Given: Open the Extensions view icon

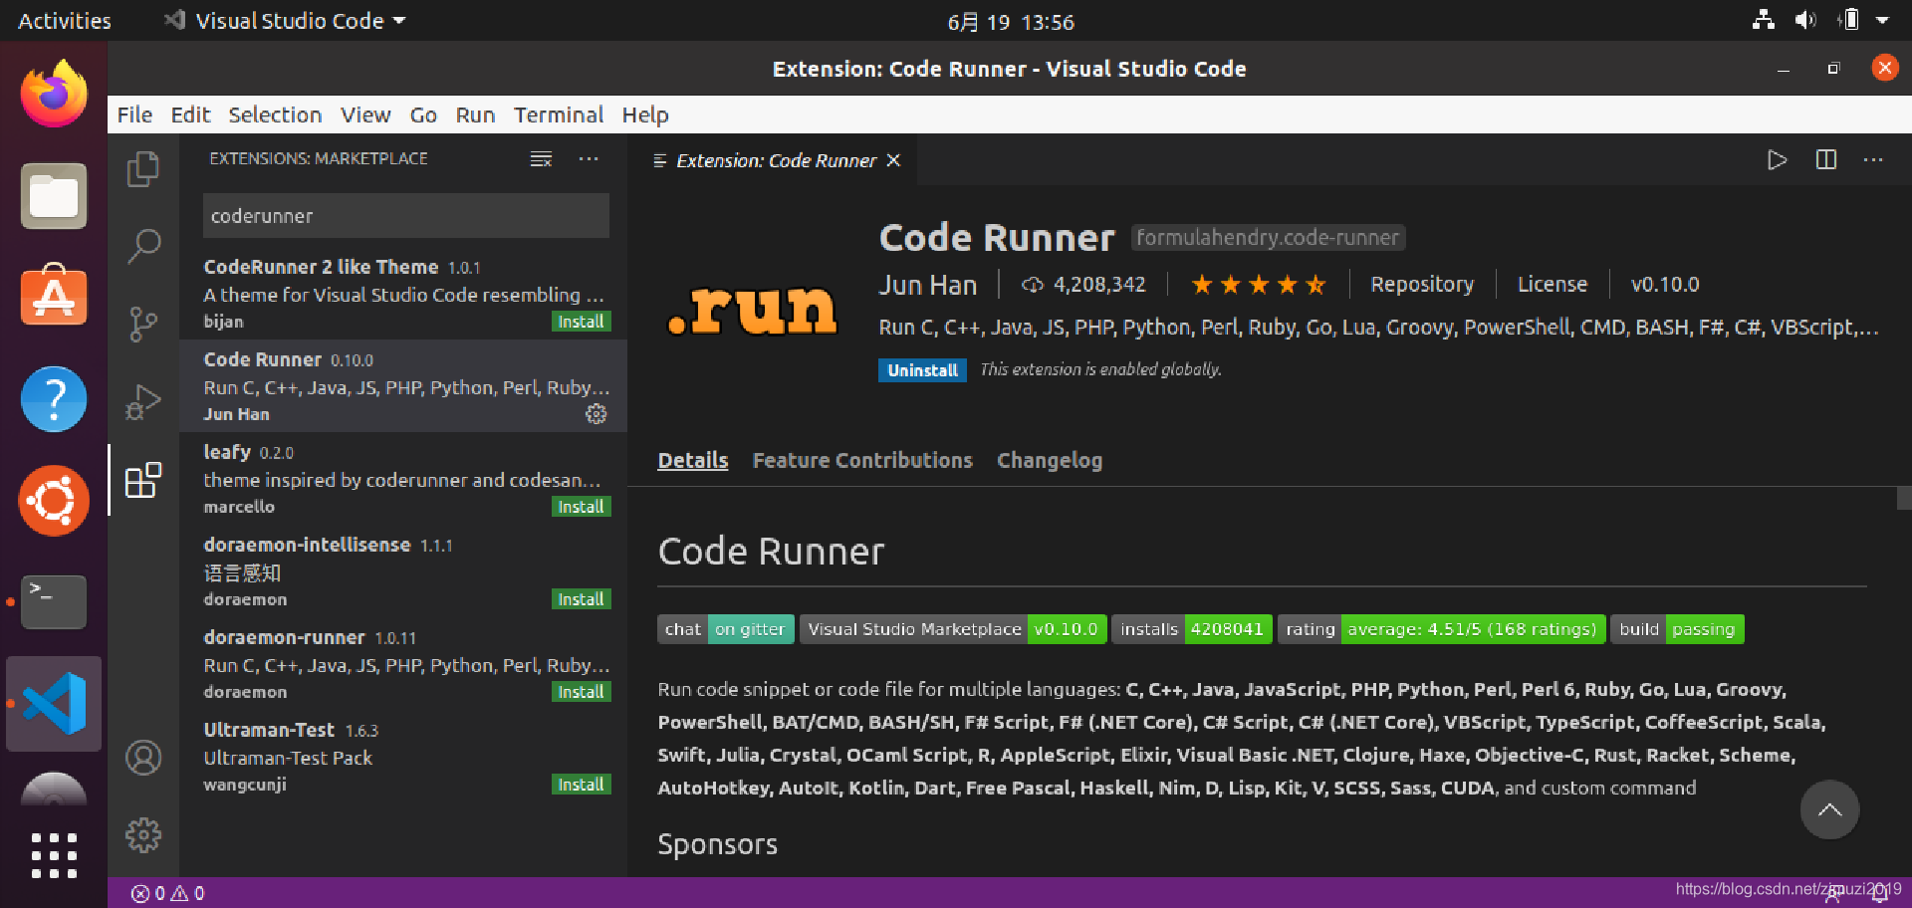Looking at the screenshot, I should [143, 480].
